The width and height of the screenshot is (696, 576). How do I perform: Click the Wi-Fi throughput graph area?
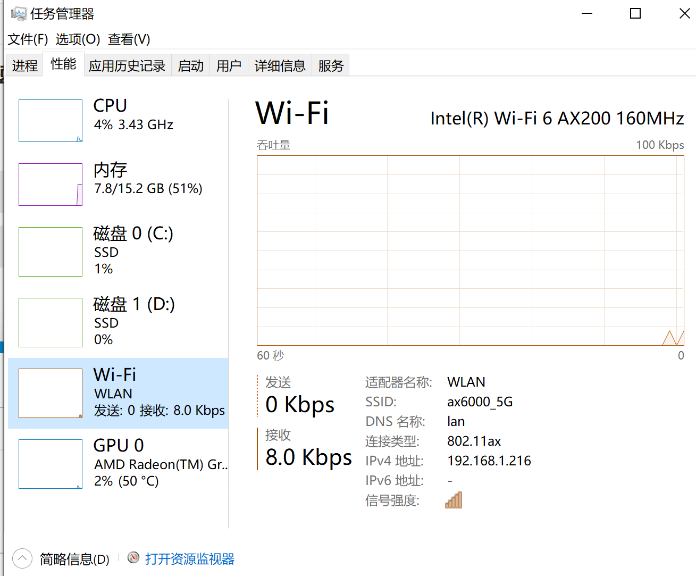[x=471, y=251]
